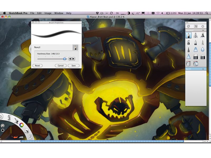Click the Wi-Fi status icon

tap(158, 13)
